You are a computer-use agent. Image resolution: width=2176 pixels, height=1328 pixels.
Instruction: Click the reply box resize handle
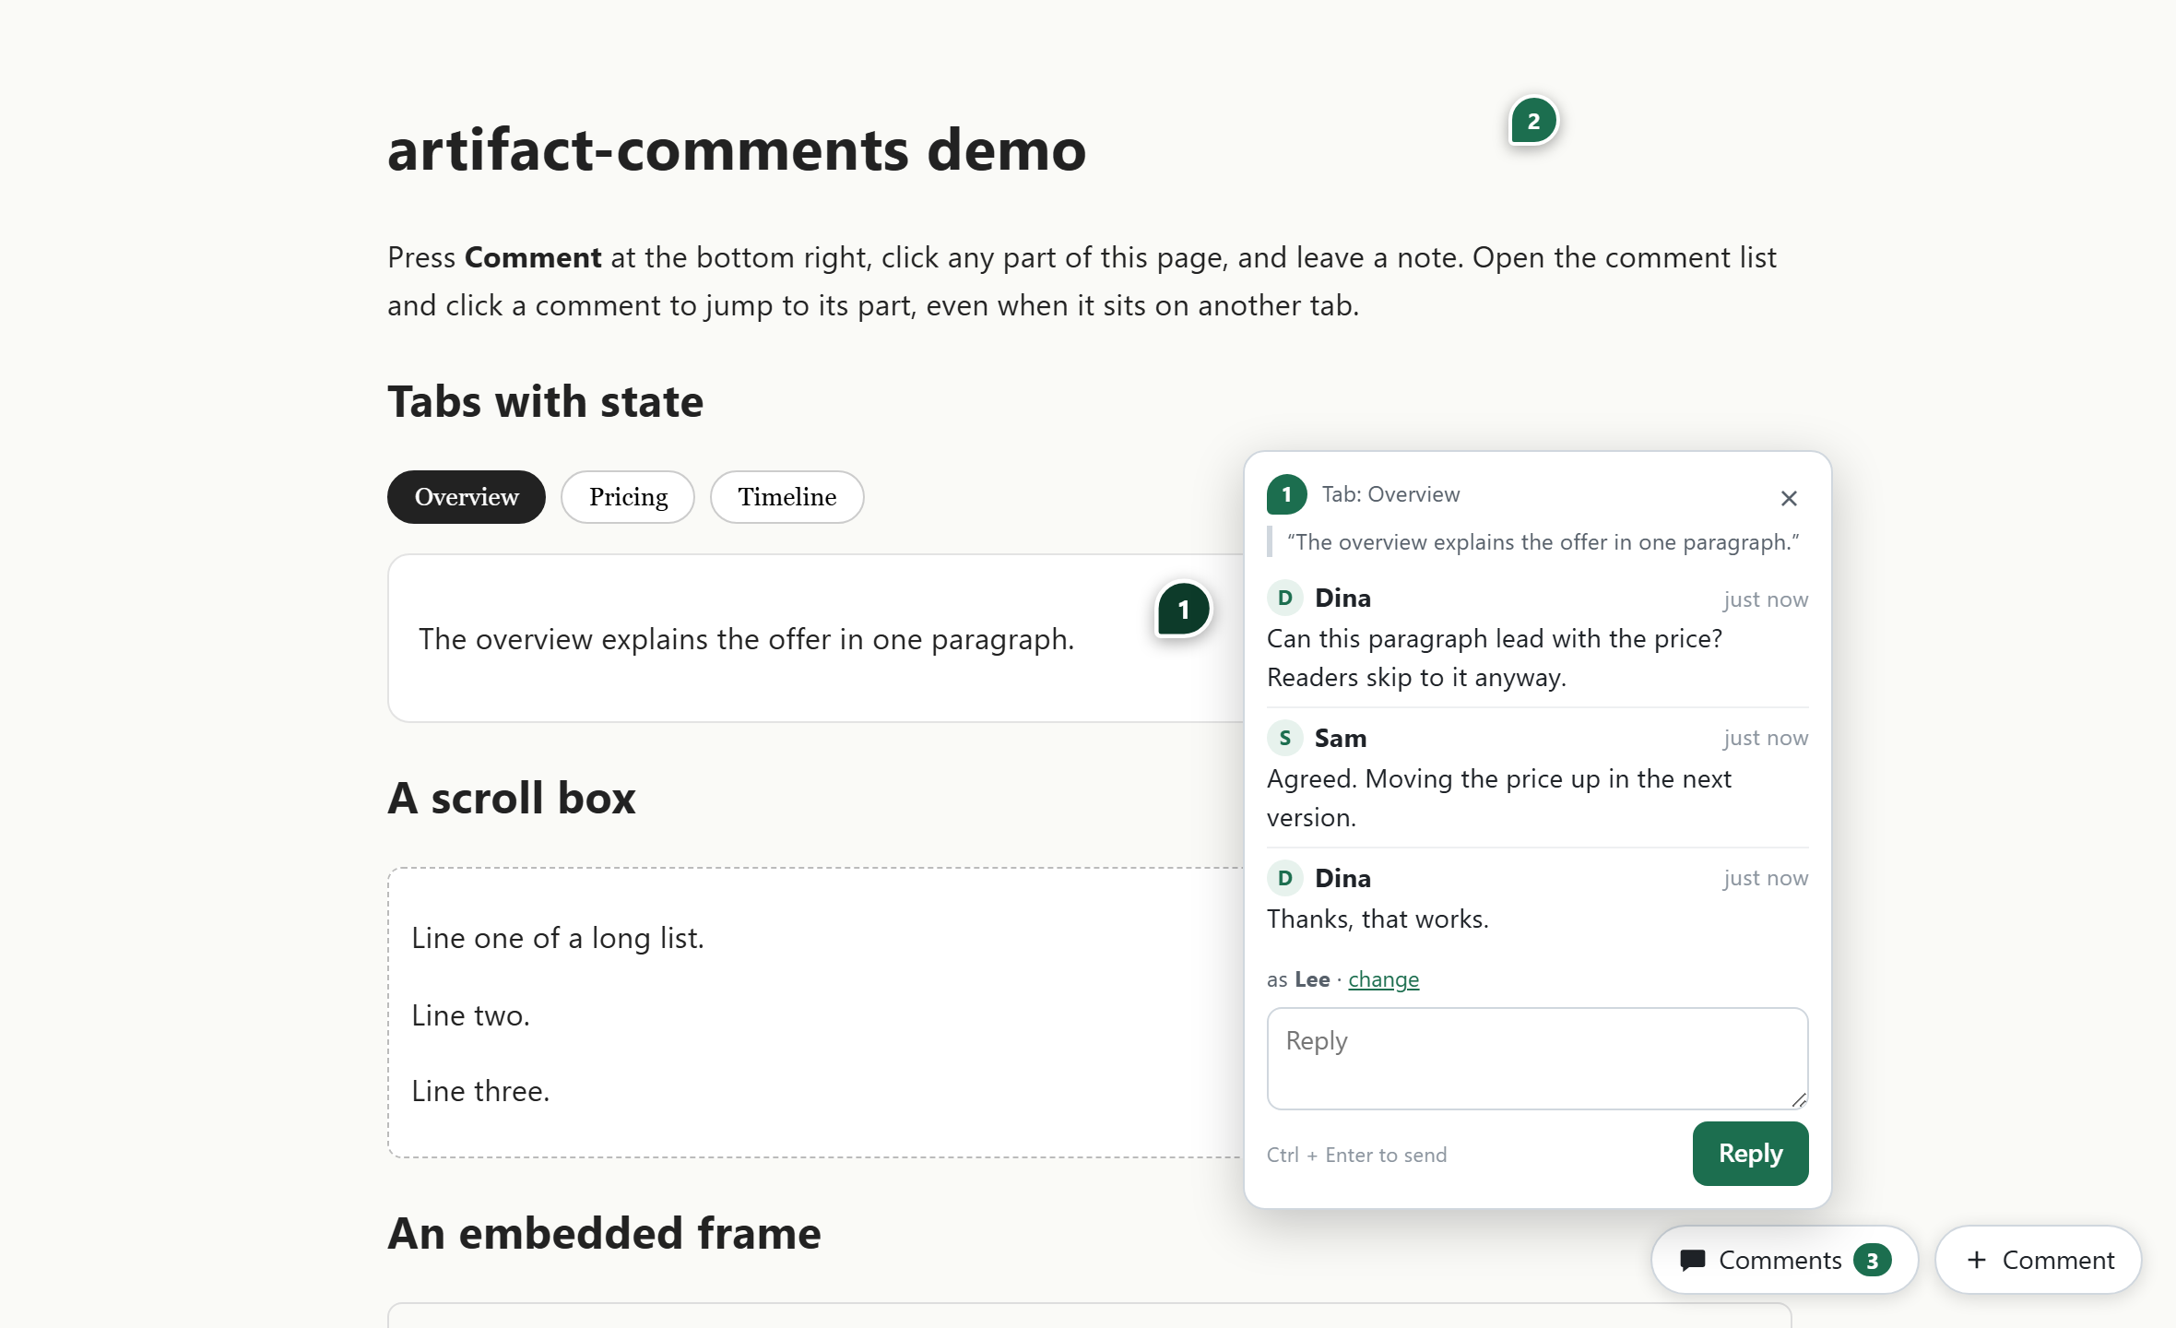tap(1798, 1099)
